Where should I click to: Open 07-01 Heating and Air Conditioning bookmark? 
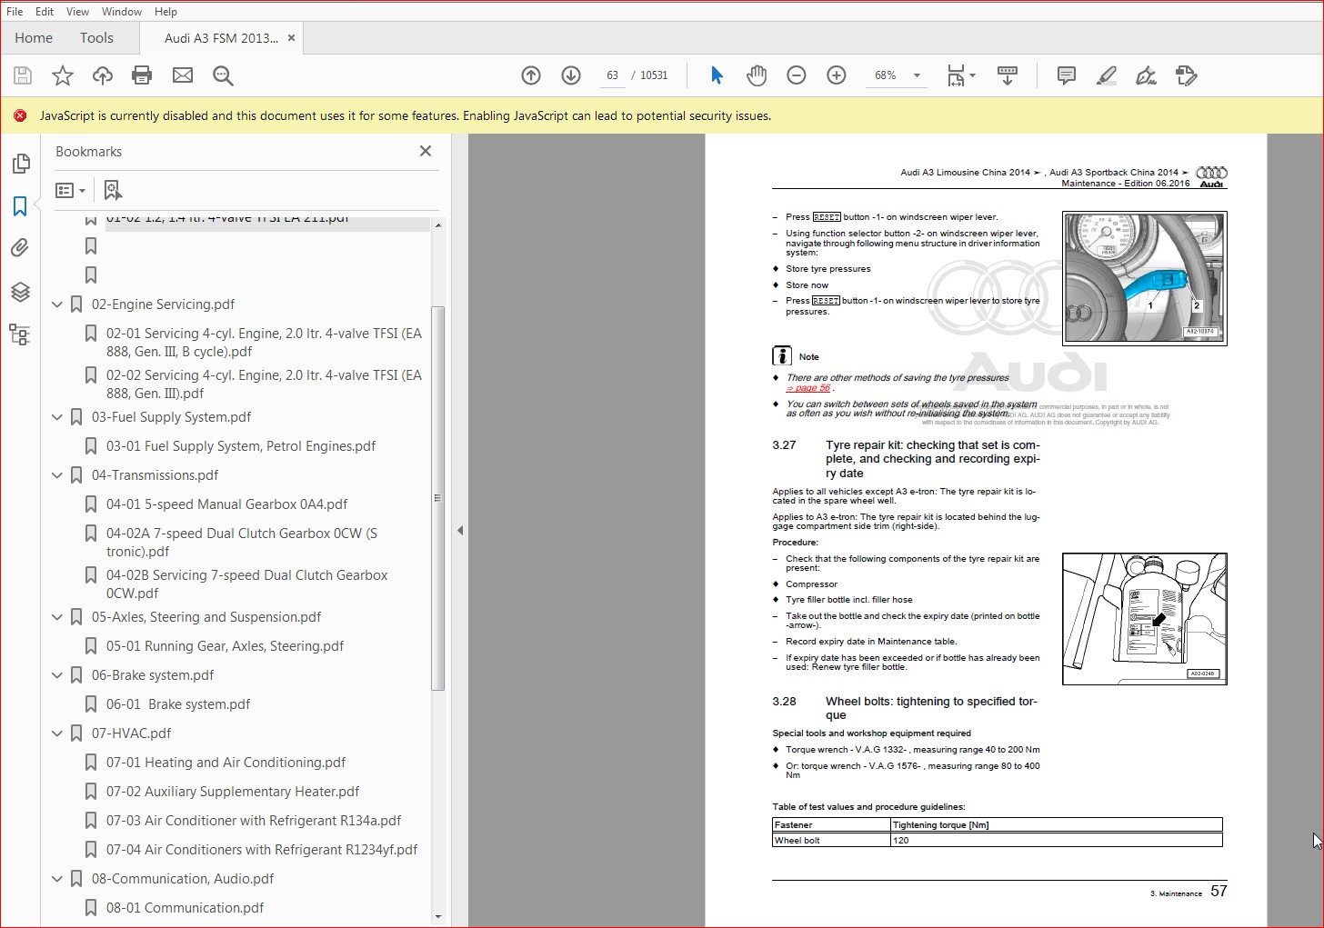(x=226, y=763)
